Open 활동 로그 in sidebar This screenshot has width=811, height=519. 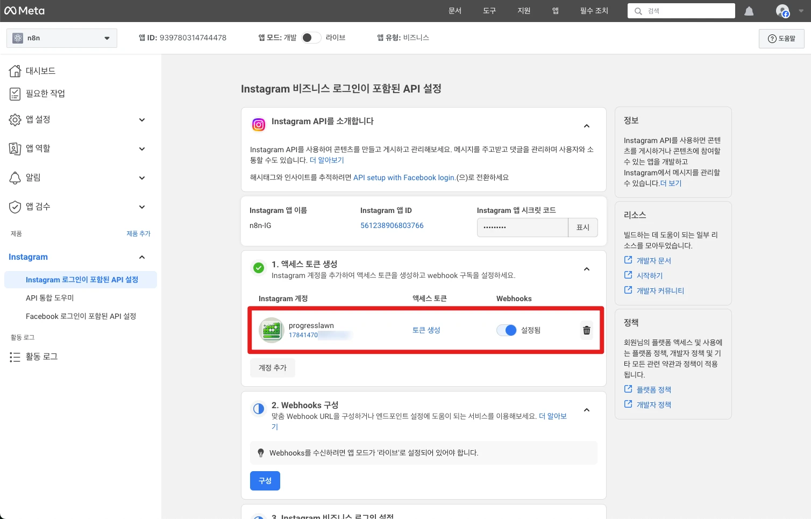(x=41, y=357)
